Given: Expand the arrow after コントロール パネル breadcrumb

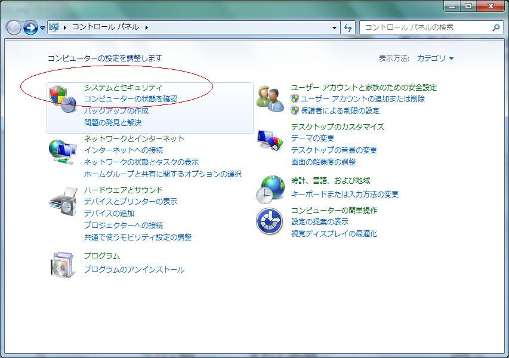Looking at the screenshot, I should tap(146, 27).
